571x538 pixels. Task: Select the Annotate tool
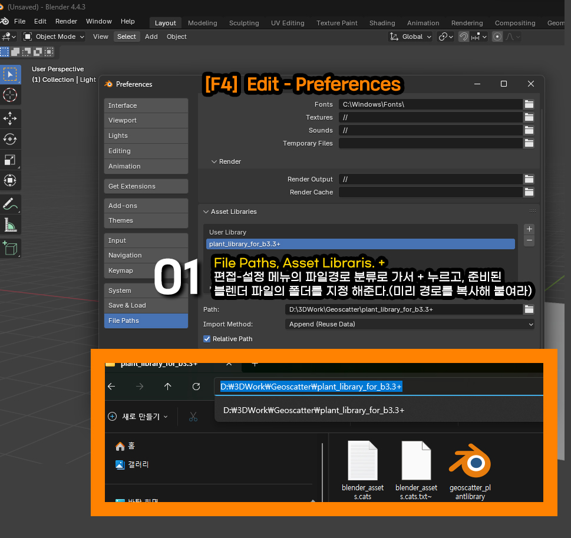[x=10, y=204]
